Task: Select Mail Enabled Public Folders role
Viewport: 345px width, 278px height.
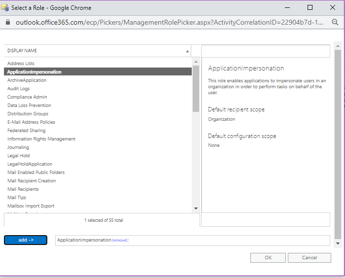Action: [x=98, y=172]
